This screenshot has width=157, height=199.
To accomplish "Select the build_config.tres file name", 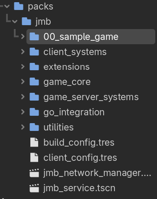I will (79, 143).
